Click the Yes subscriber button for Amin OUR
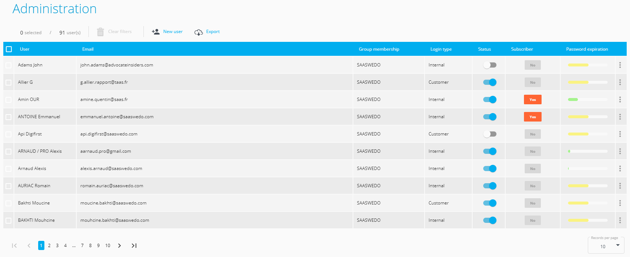This screenshot has height=257, width=630. (x=532, y=99)
